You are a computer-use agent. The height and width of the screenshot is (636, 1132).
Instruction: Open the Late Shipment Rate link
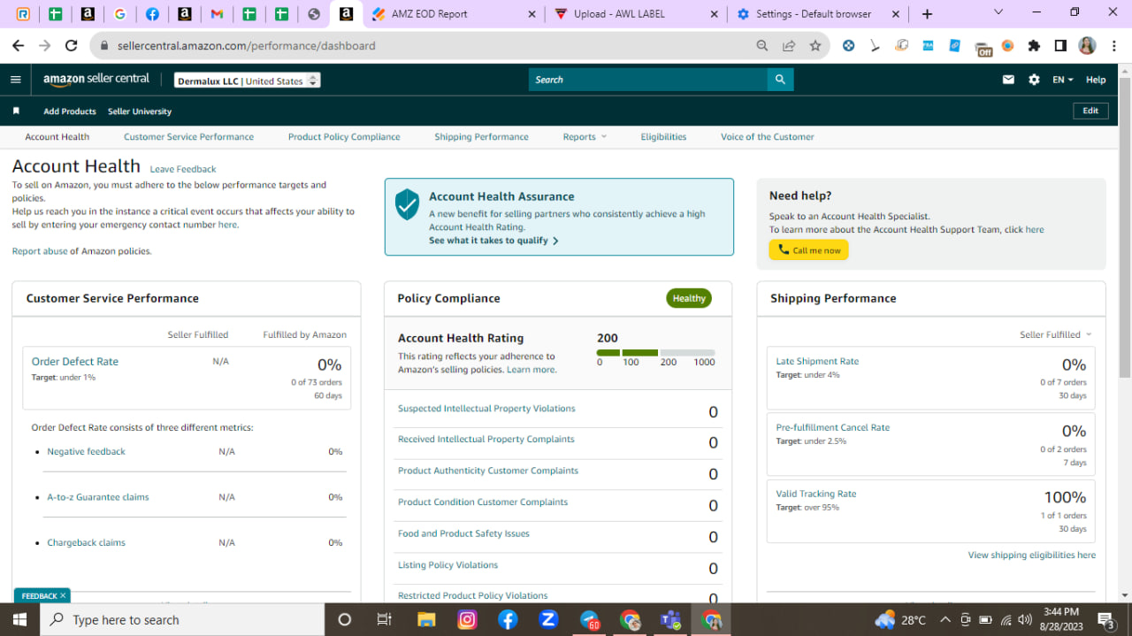pos(817,361)
